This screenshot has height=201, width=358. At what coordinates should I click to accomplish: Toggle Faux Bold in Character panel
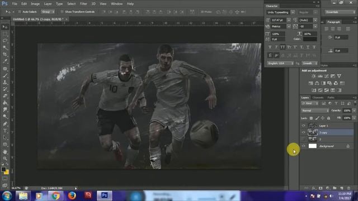(x=270, y=47)
